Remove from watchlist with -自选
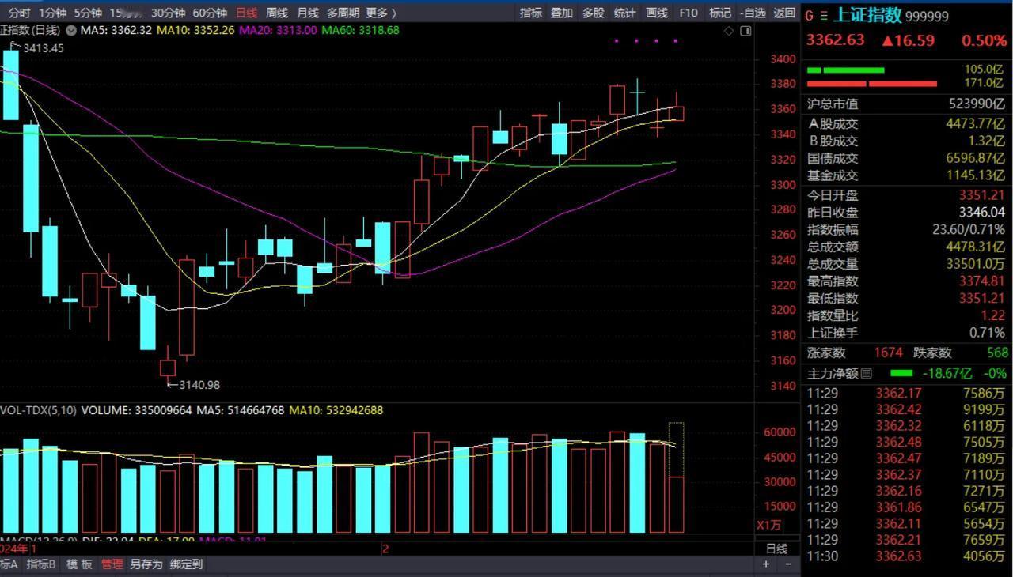 coord(753,13)
